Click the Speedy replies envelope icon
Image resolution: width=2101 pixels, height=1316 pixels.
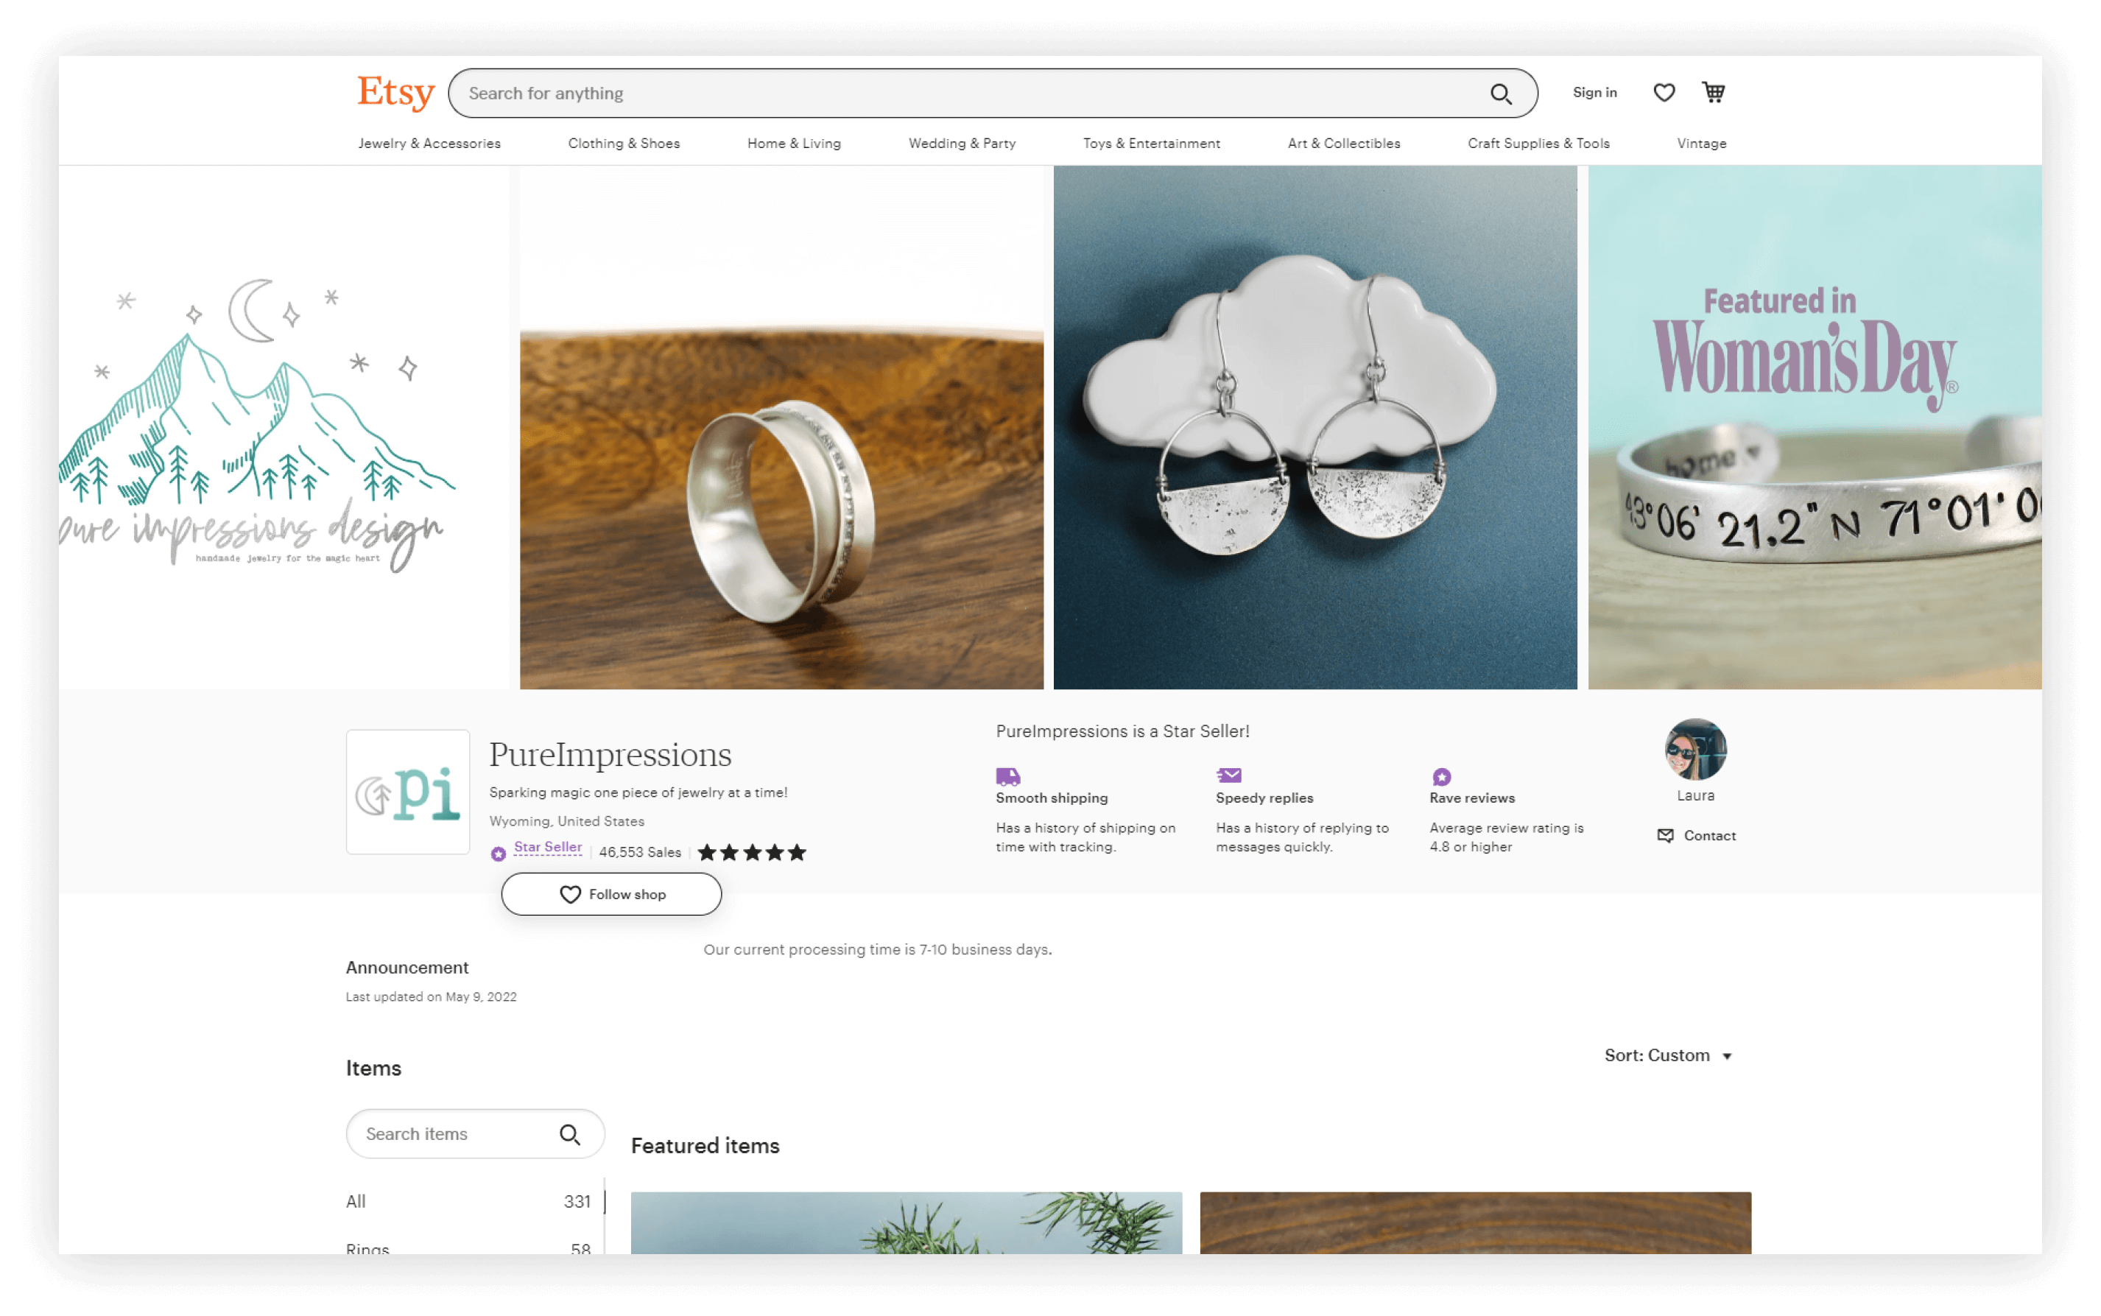pyautogui.click(x=1228, y=775)
